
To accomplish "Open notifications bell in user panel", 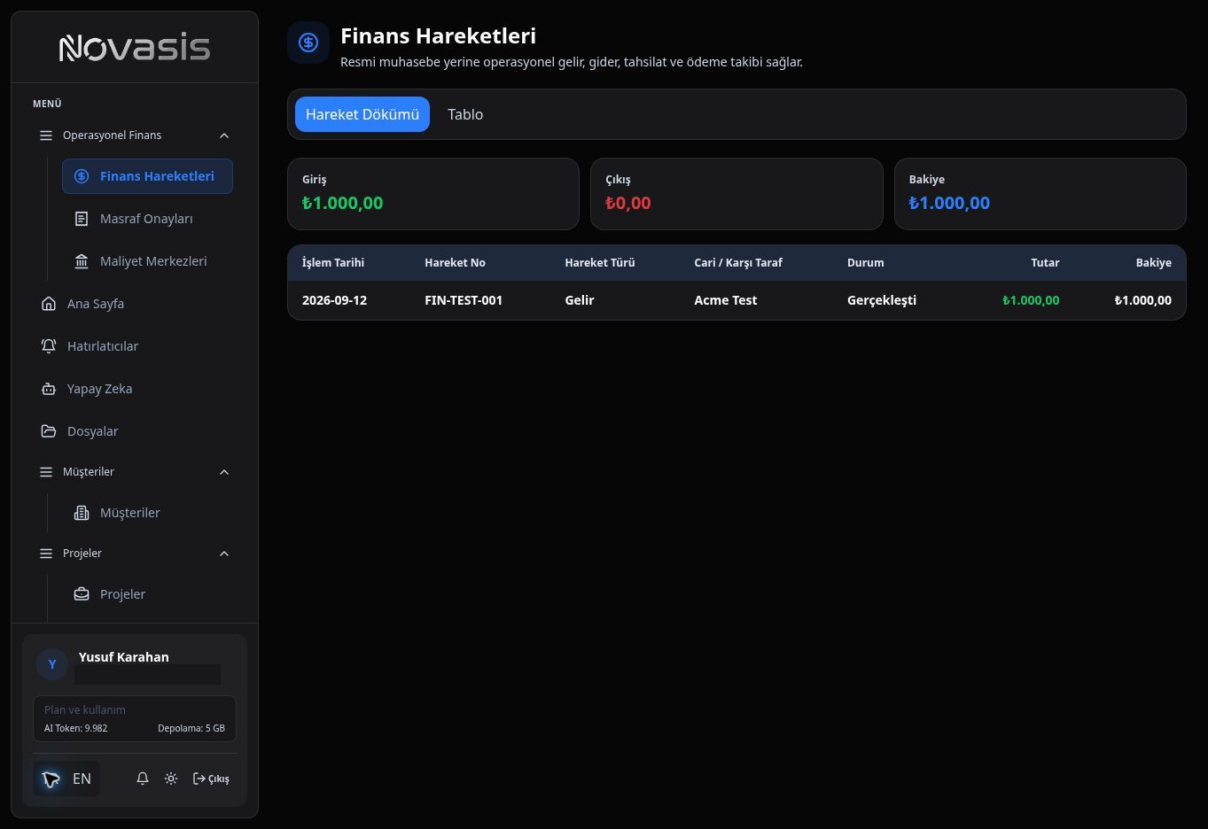I will [x=143, y=779].
